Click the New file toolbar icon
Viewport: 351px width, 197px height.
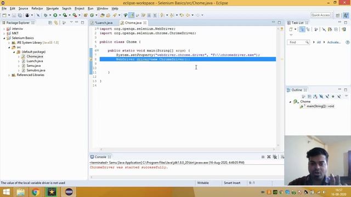pos(4,15)
